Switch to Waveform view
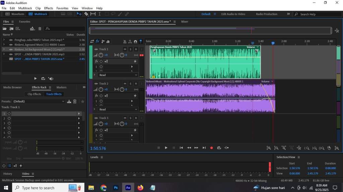The width and height of the screenshot is (343, 192). pos(15,14)
